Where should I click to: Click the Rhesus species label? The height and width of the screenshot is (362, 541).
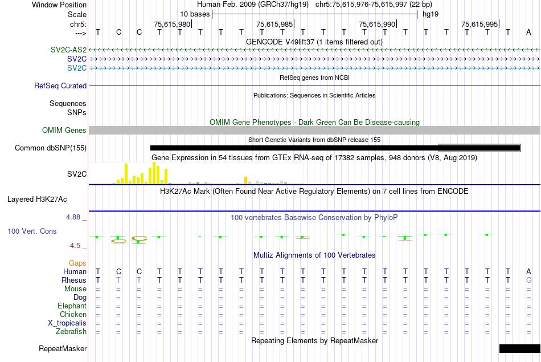(74, 280)
